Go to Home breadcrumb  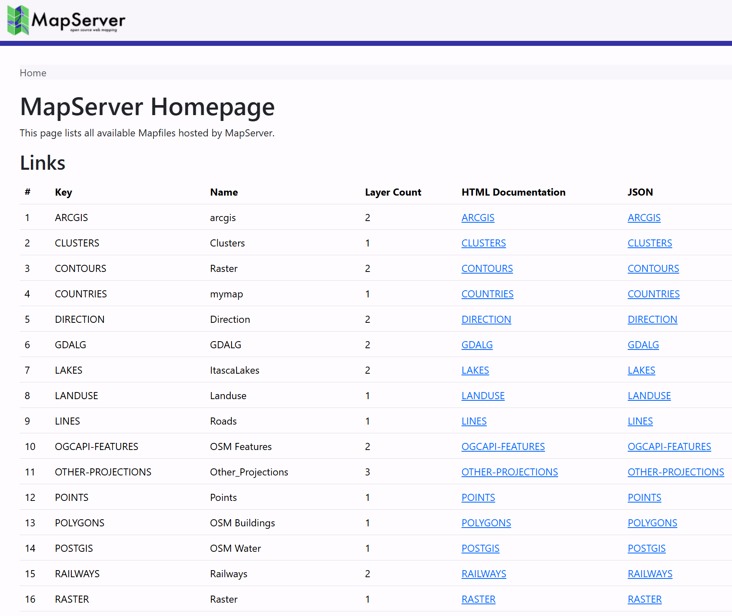(33, 73)
